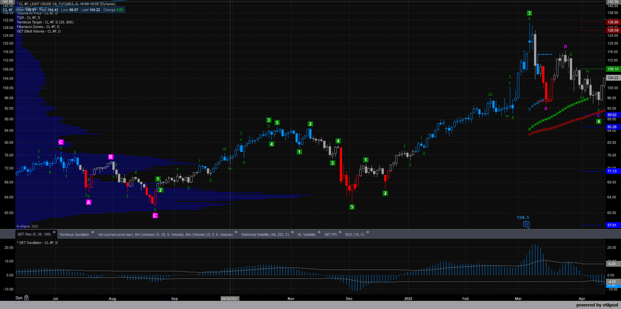Click the 126.59 red price label
This screenshot has width=621, height=309.
[x=613, y=30]
